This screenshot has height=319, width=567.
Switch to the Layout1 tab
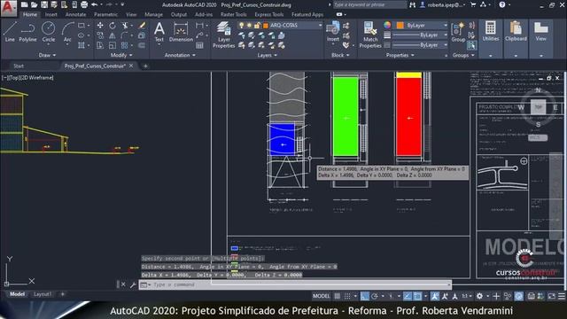[43, 294]
